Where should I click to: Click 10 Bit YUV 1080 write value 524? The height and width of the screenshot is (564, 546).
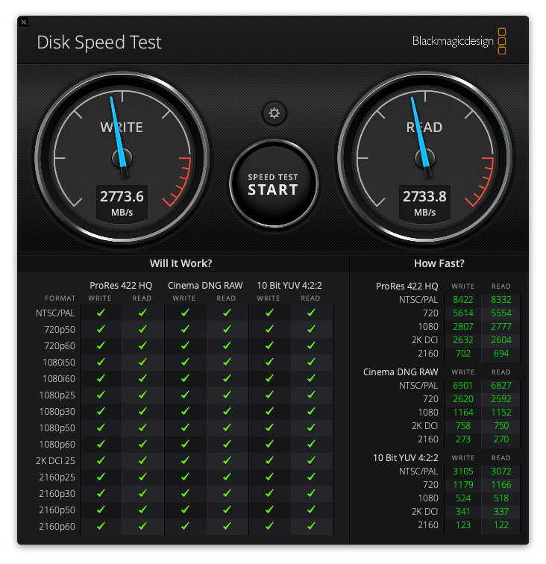[x=463, y=498]
